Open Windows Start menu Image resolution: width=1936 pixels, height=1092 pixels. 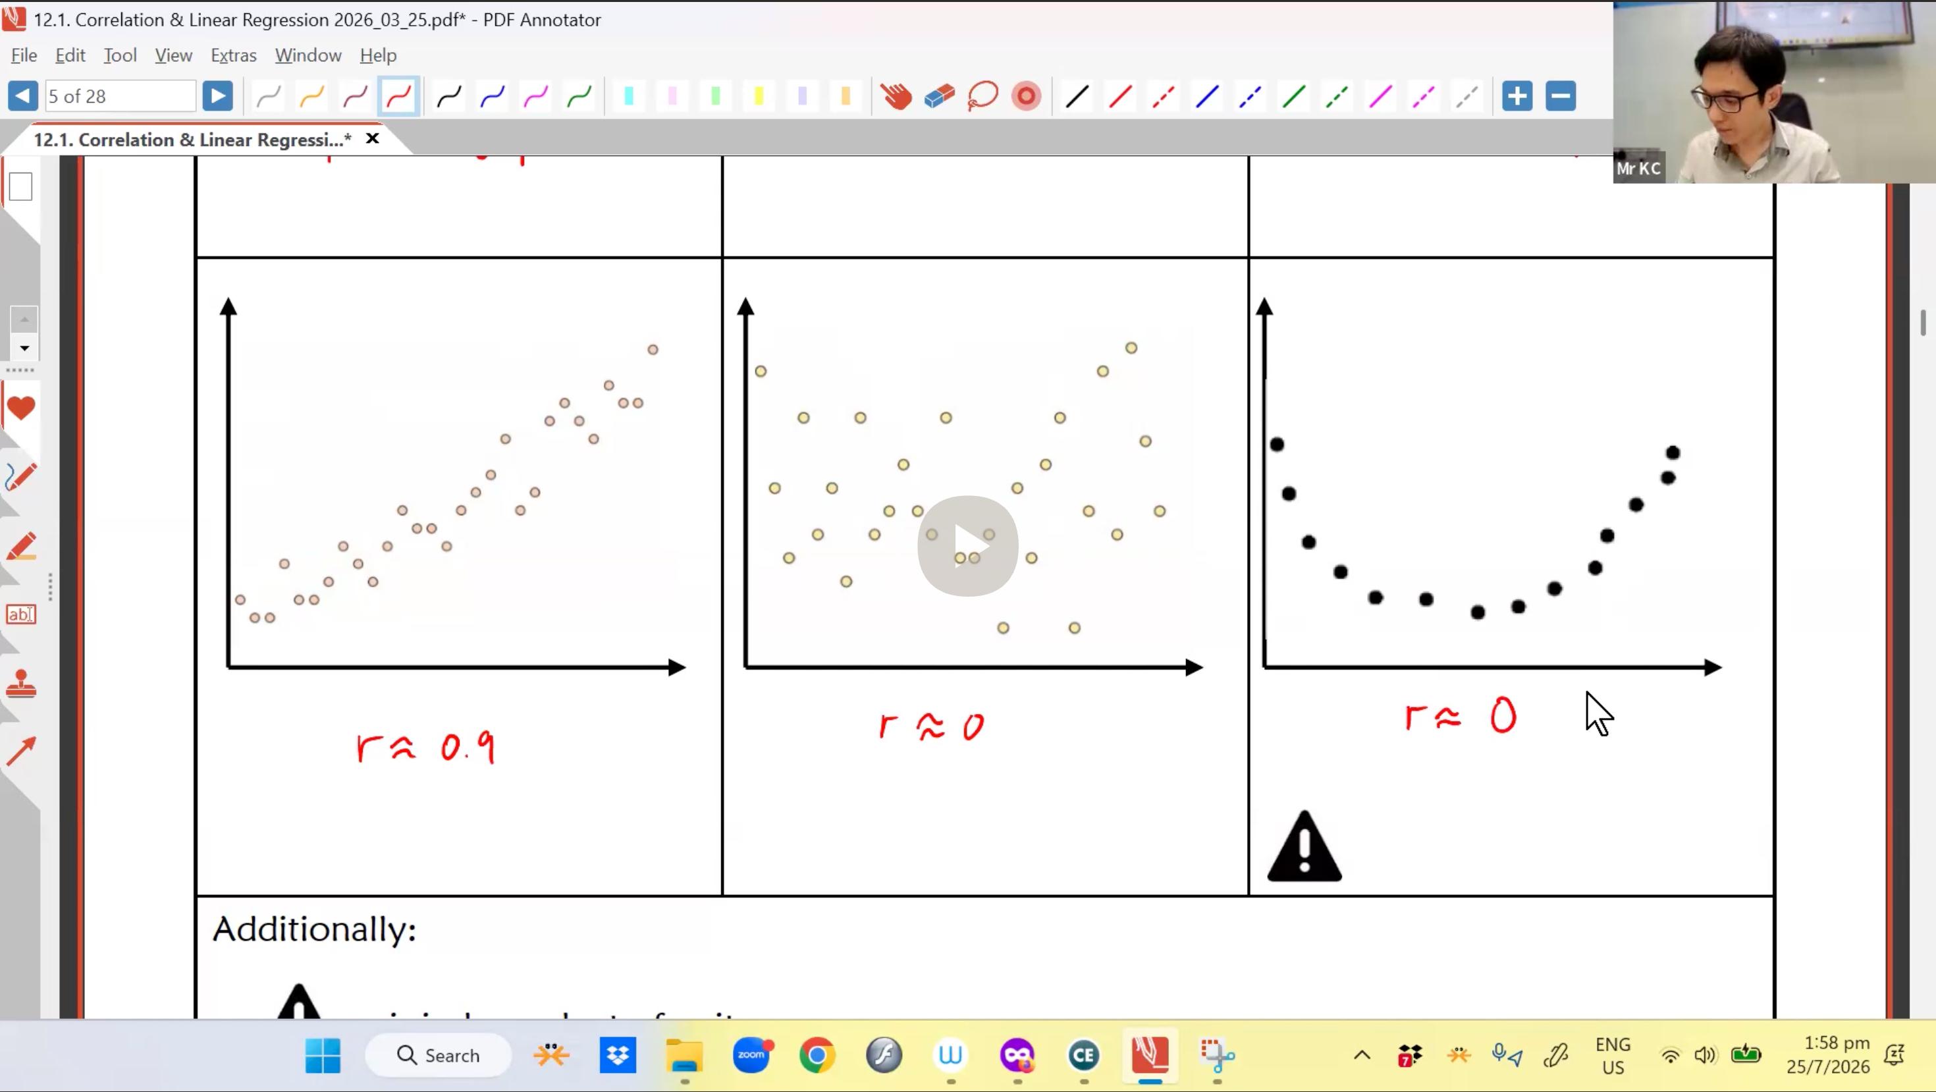point(323,1055)
